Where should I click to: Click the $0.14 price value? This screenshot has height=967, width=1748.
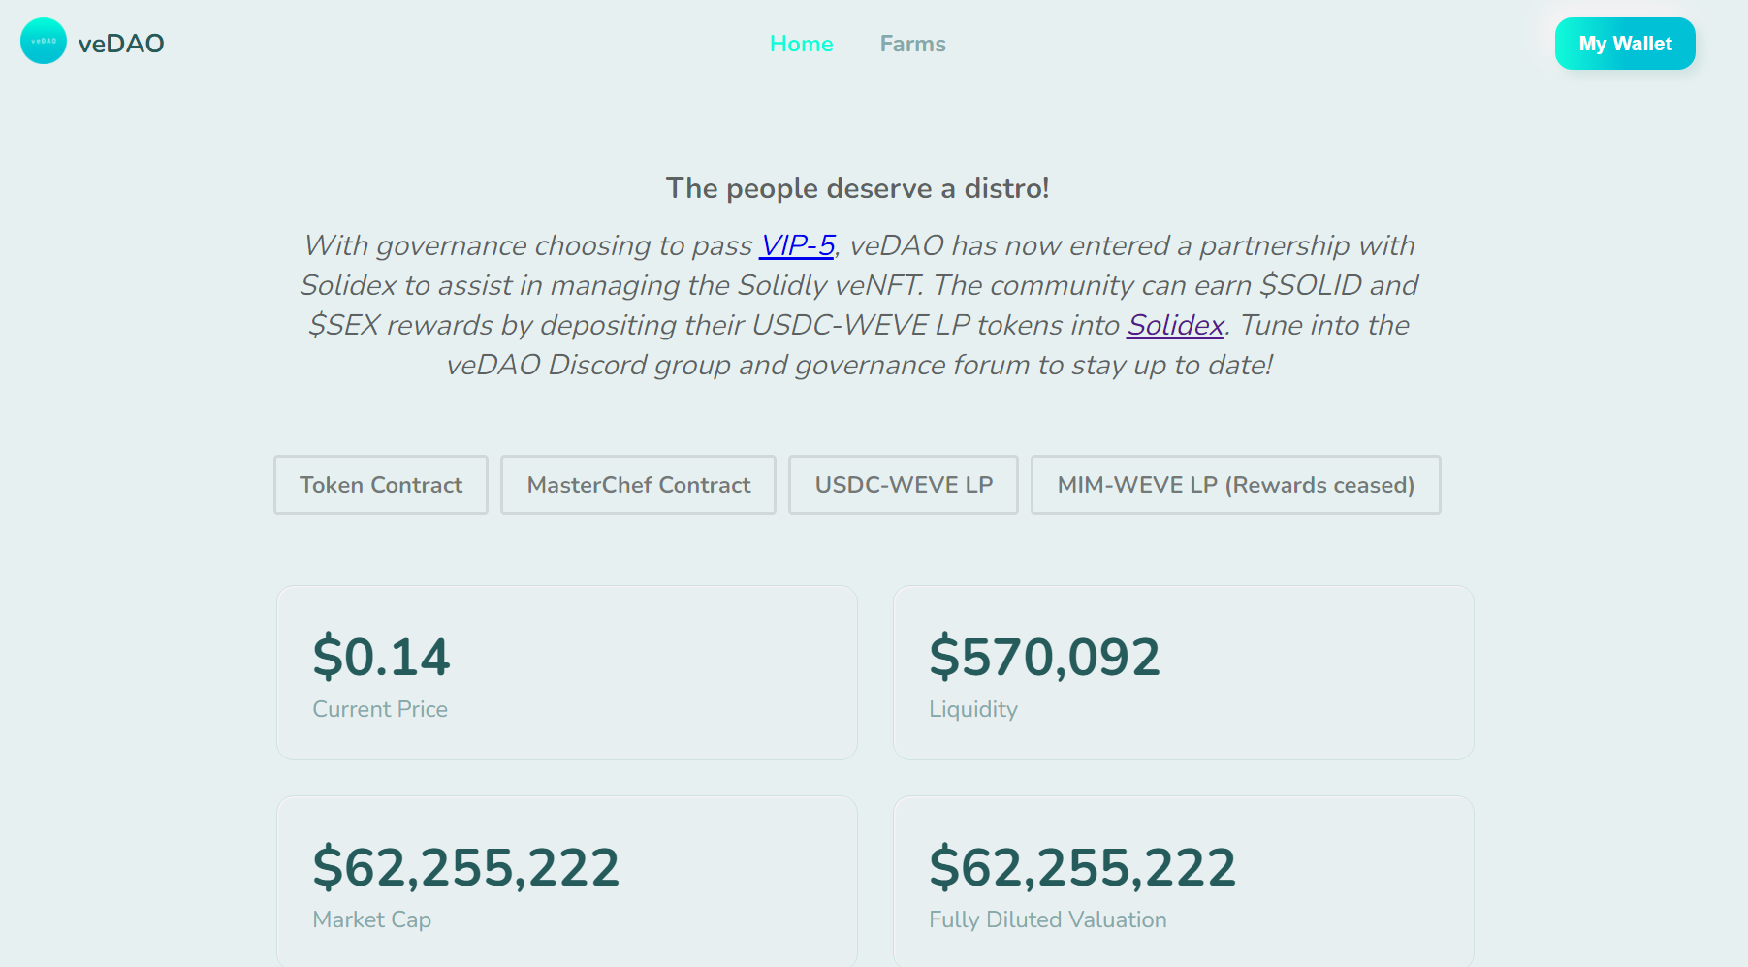point(381,657)
